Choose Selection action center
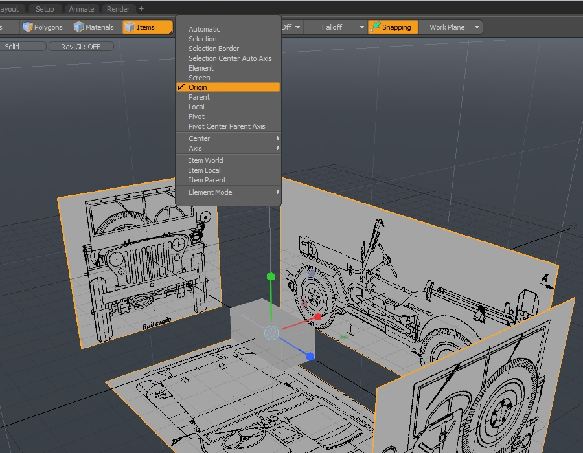The height and width of the screenshot is (453, 583). [228, 39]
